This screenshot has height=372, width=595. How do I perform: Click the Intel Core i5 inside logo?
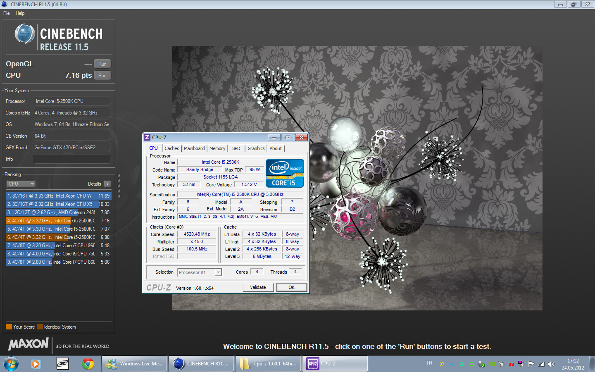tap(285, 173)
